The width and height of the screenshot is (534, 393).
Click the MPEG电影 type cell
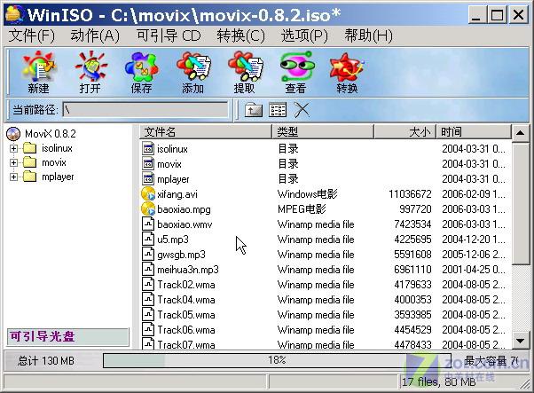coord(302,209)
